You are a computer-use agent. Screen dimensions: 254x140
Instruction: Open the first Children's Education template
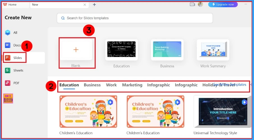pos(88,111)
